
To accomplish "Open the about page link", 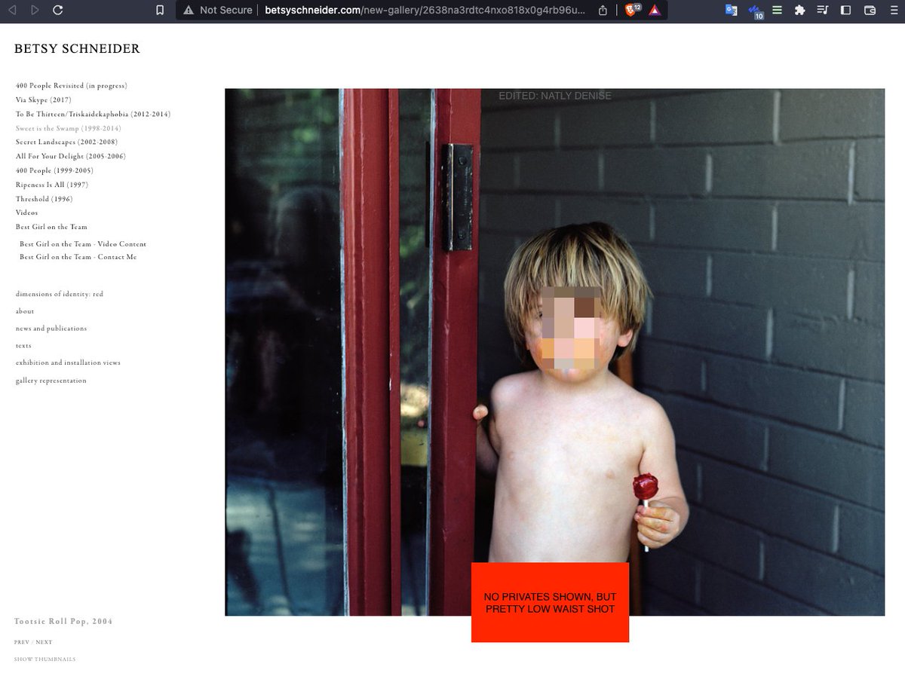I will click(x=25, y=311).
